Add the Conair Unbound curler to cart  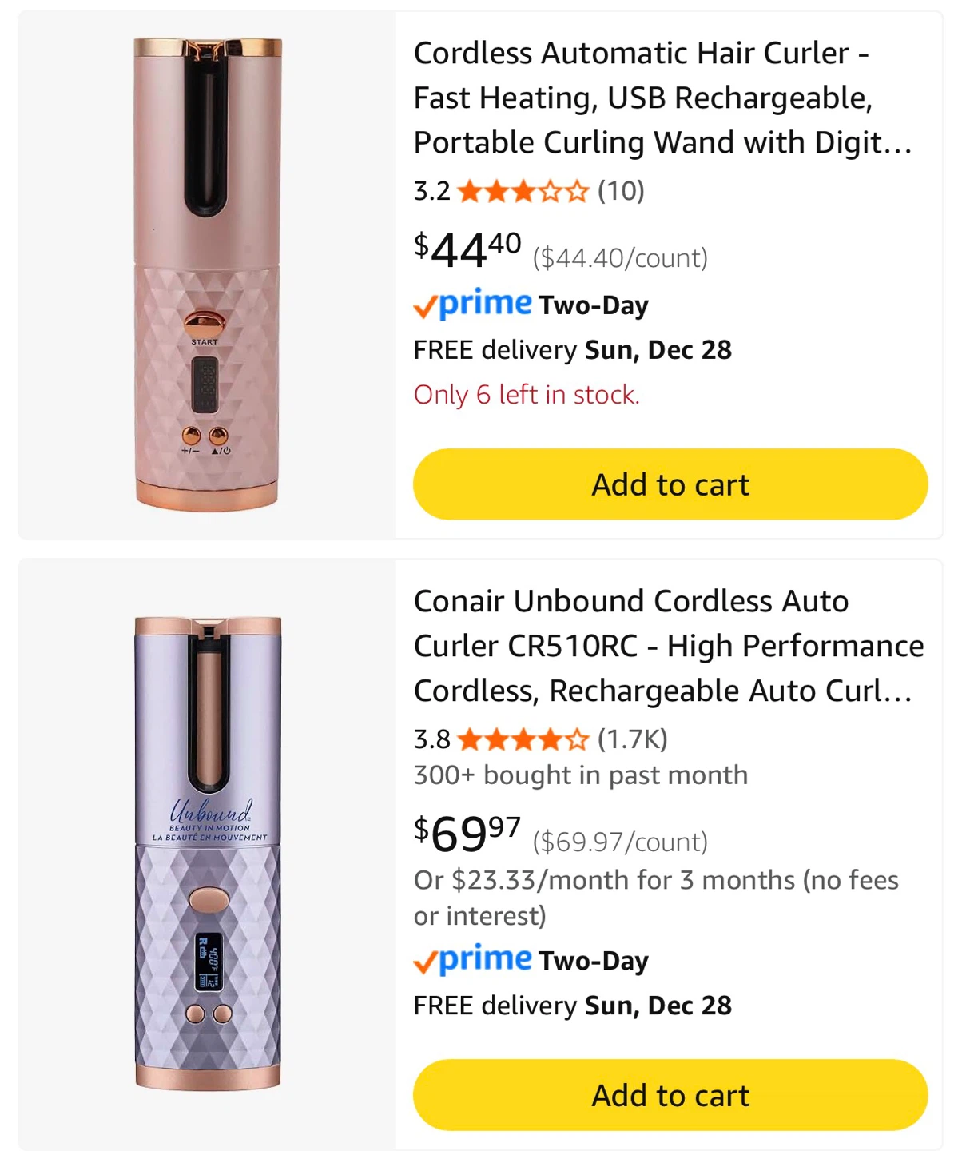coord(670,1095)
